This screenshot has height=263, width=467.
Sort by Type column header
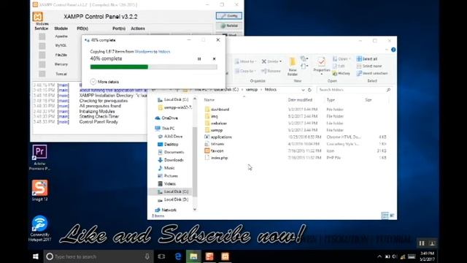click(x=331, y=100)
